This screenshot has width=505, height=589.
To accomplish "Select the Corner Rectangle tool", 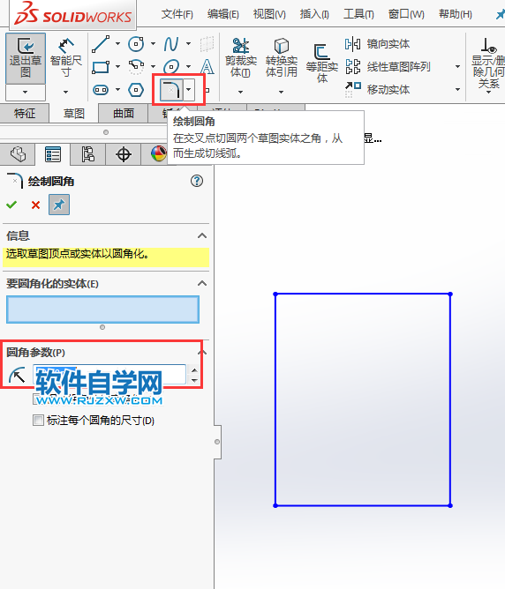I will (101, 67).
